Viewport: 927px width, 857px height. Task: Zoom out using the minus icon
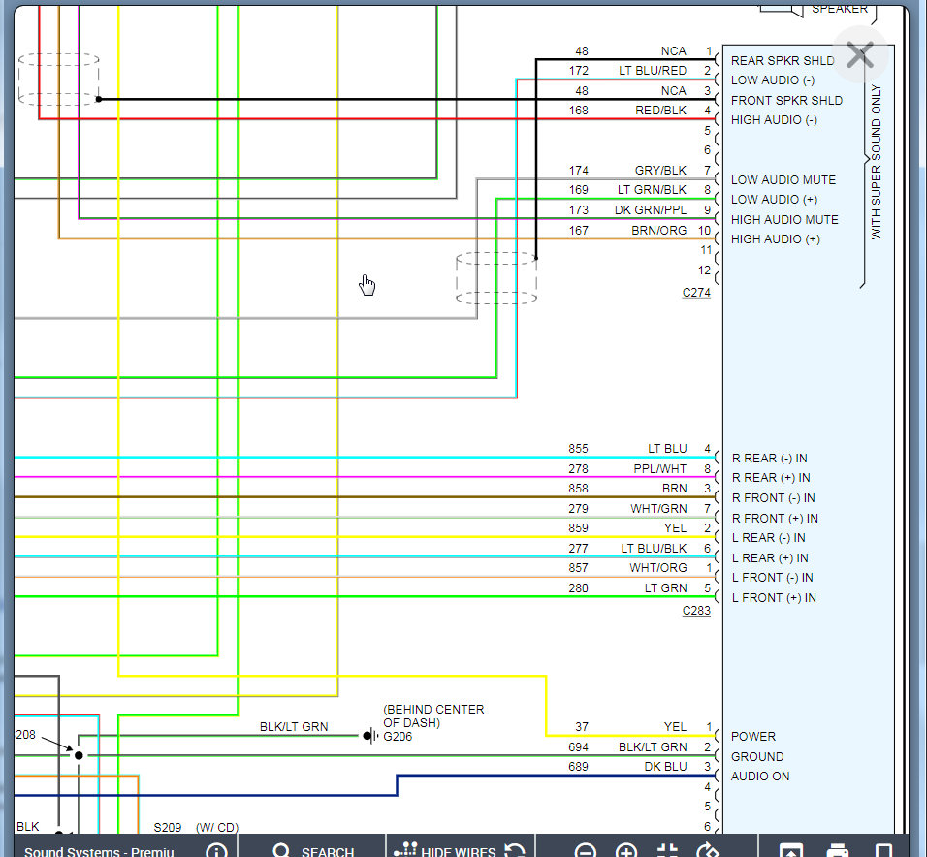point(585,850)
